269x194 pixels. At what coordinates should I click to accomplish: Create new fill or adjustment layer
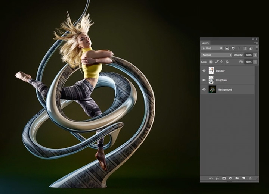(231, 178)
